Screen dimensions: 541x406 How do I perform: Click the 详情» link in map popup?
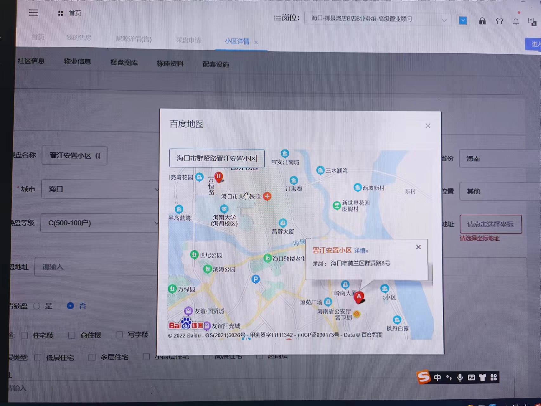tap(361, 251)
